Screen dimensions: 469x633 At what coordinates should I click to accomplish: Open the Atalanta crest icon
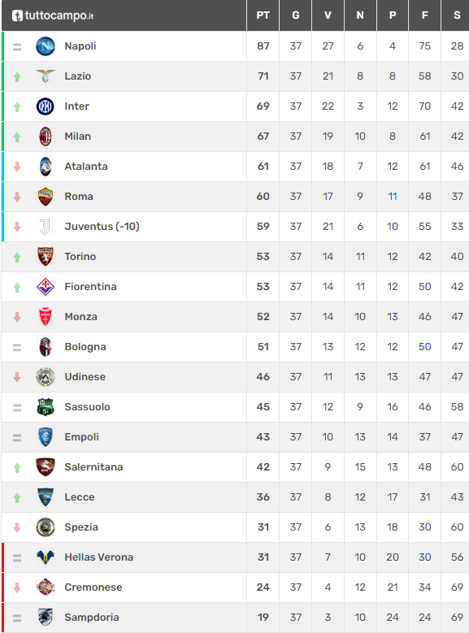coord(46,167)
